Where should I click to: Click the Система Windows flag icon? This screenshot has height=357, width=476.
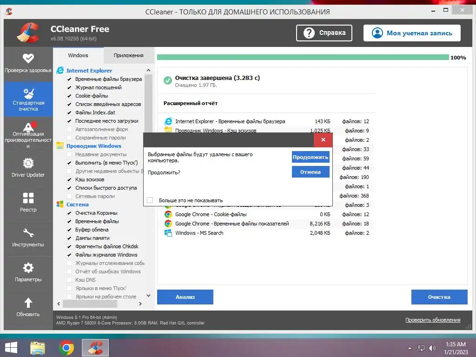point(60,205)
